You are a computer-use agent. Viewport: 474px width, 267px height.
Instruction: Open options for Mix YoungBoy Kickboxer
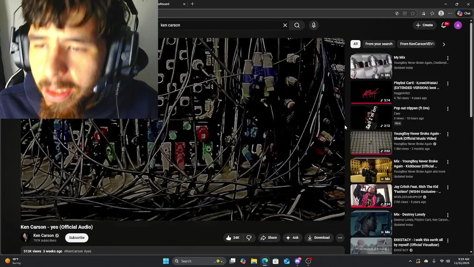click(x=448, y=162)
